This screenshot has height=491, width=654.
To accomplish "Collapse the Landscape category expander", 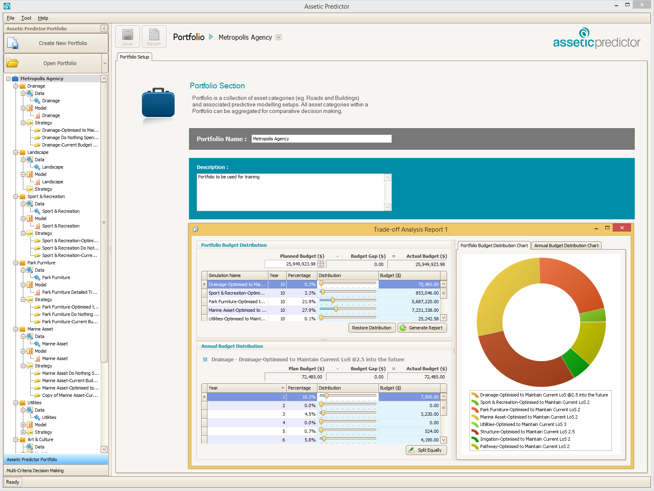I will pyautogui.click(x=16, y=152).
